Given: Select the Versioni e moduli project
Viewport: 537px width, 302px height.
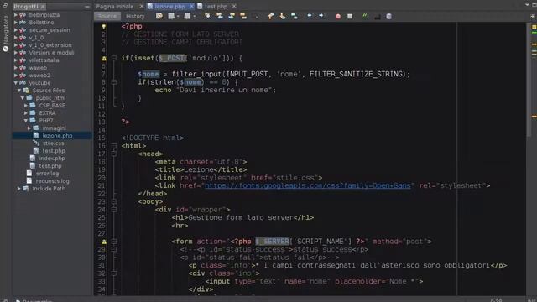Looking at the screenshot, I should (51, 53).
